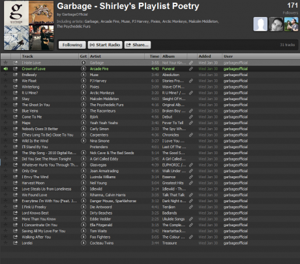Get the Björk track Come To Me
300x264 pixels.
point(83,116)
